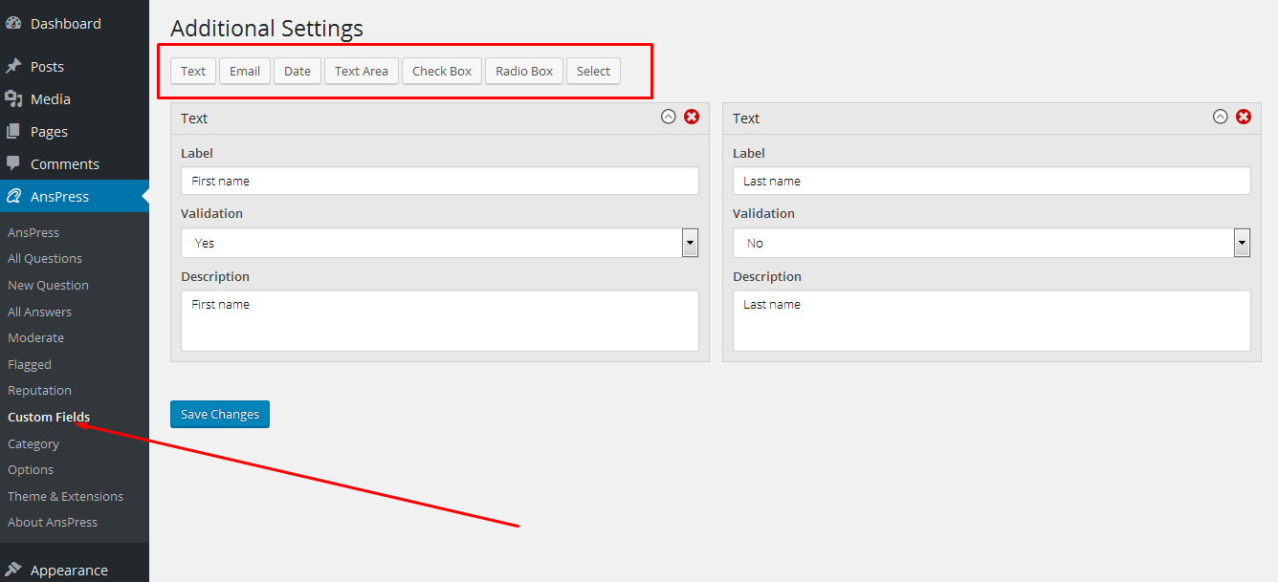Viewport: 1278px width, 582px height.
Task: Open Moderate submenu item
Action: 35,337
